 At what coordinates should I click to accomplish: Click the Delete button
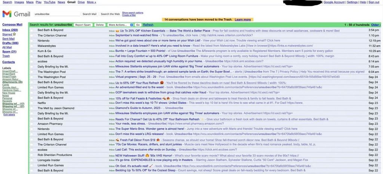[100, 25]
